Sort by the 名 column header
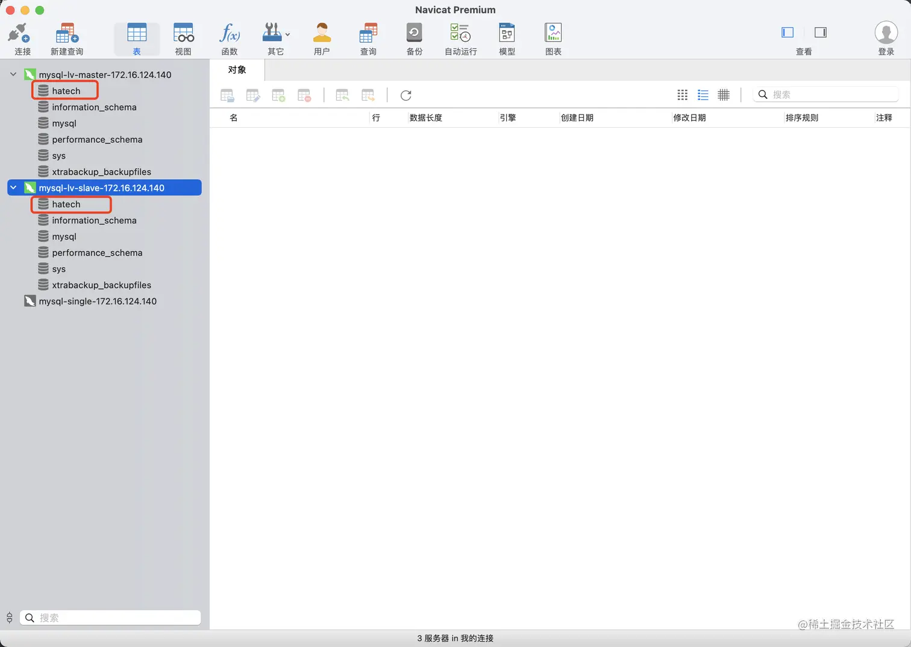 [234, 118]
